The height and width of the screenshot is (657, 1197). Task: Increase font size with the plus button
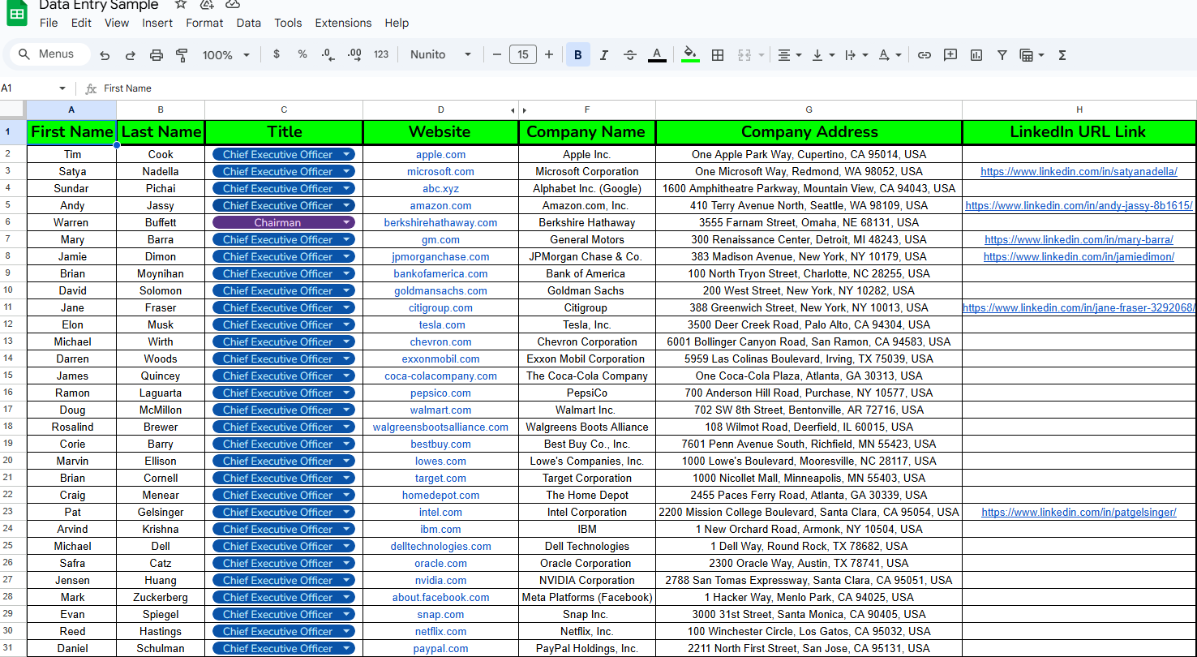click(549, 54)
